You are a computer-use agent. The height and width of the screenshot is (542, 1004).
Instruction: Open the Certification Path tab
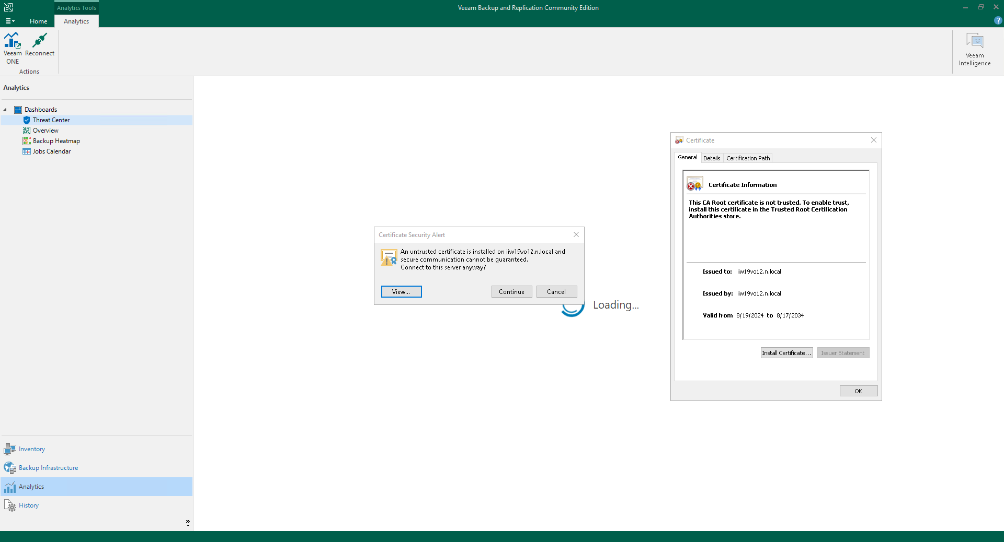[748, 158]
